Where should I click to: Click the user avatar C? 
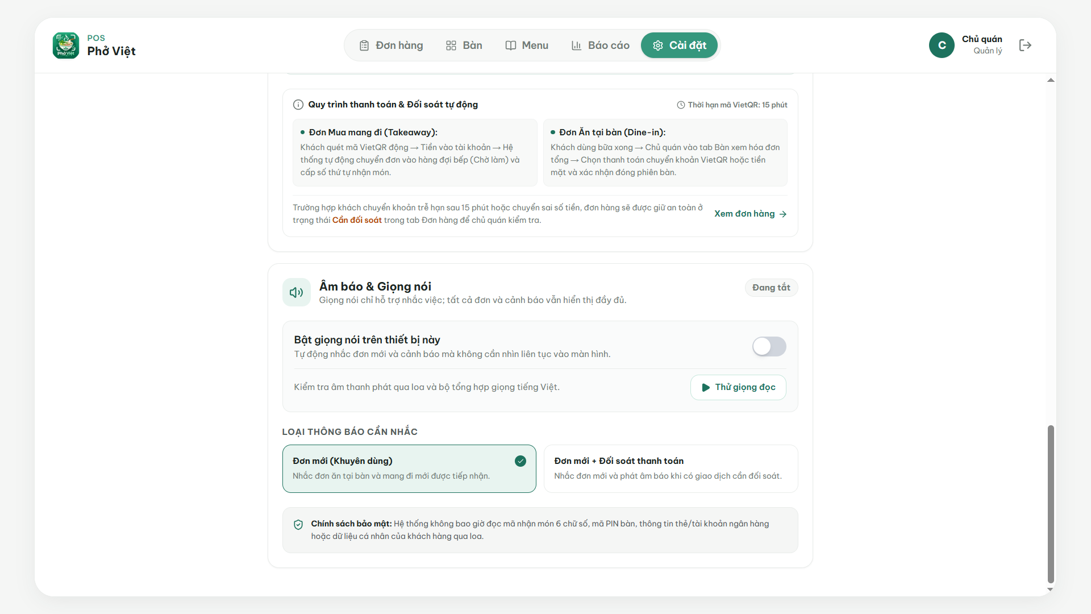[x=942, y=45]
